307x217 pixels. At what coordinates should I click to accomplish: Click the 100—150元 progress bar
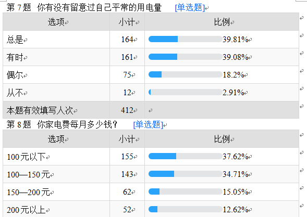click(185, 174)
